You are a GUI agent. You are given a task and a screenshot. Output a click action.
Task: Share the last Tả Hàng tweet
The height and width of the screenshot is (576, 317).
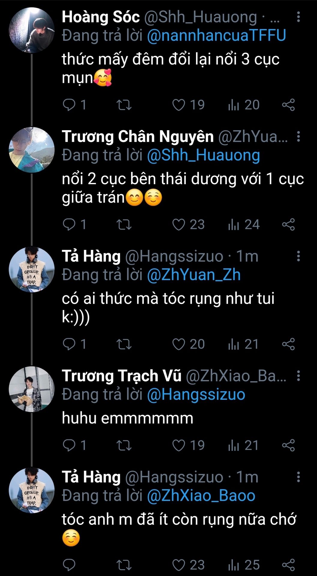pyautogui.click(x=288, y=565)
